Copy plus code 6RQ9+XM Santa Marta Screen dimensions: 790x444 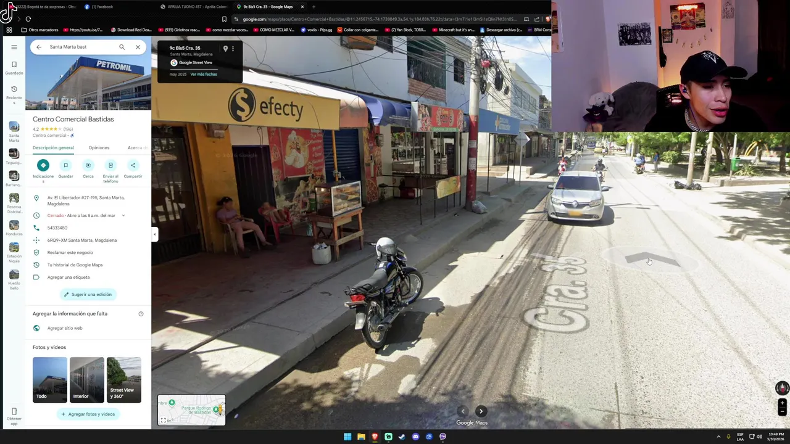[81, 240]
